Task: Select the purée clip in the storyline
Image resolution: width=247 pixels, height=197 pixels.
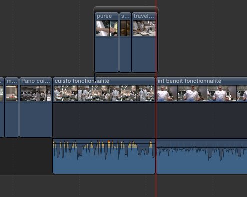Action: (107, 42)
